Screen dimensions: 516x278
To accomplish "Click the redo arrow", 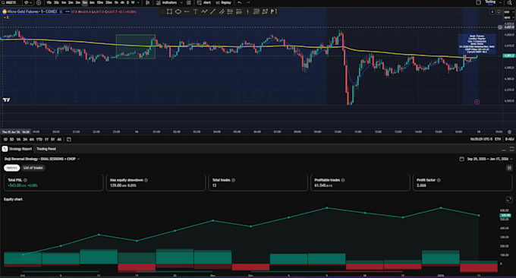I will 248,2.
